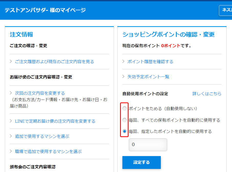This screenshot has width=232, height=172.
Task: Open ご注文履歴および現在のご注文内容を見る link
Action: (55, 62)
